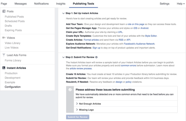This screenshot has width=186, height=121.
Task: Open Expiring Posts in sidebar
Action: 13,30
